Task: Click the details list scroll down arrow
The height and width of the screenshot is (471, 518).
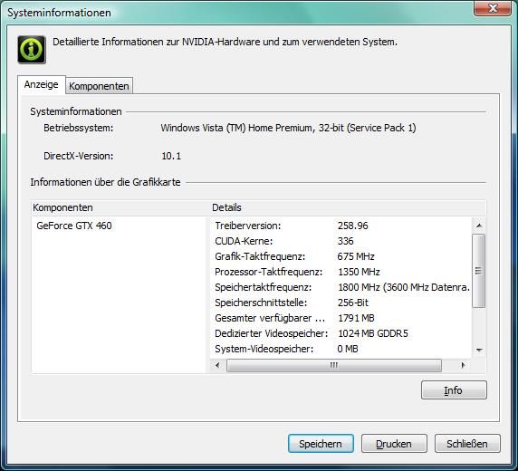Action: pyautogui.click(x=479, y=350)
